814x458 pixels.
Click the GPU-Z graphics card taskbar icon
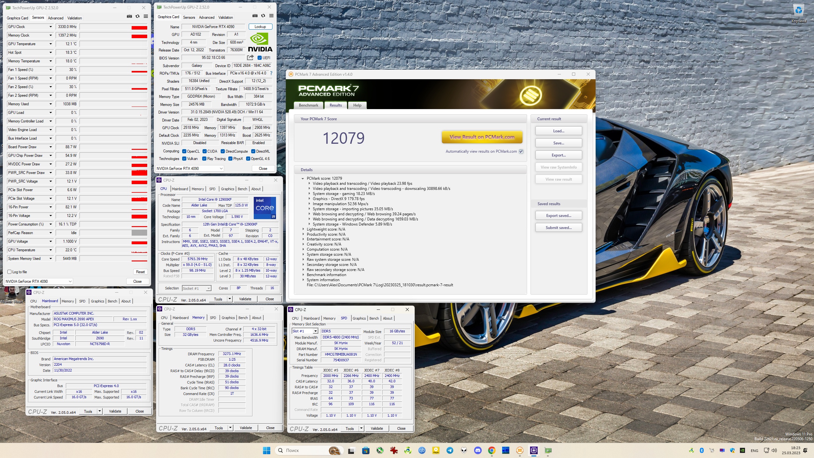coord(548,450)
